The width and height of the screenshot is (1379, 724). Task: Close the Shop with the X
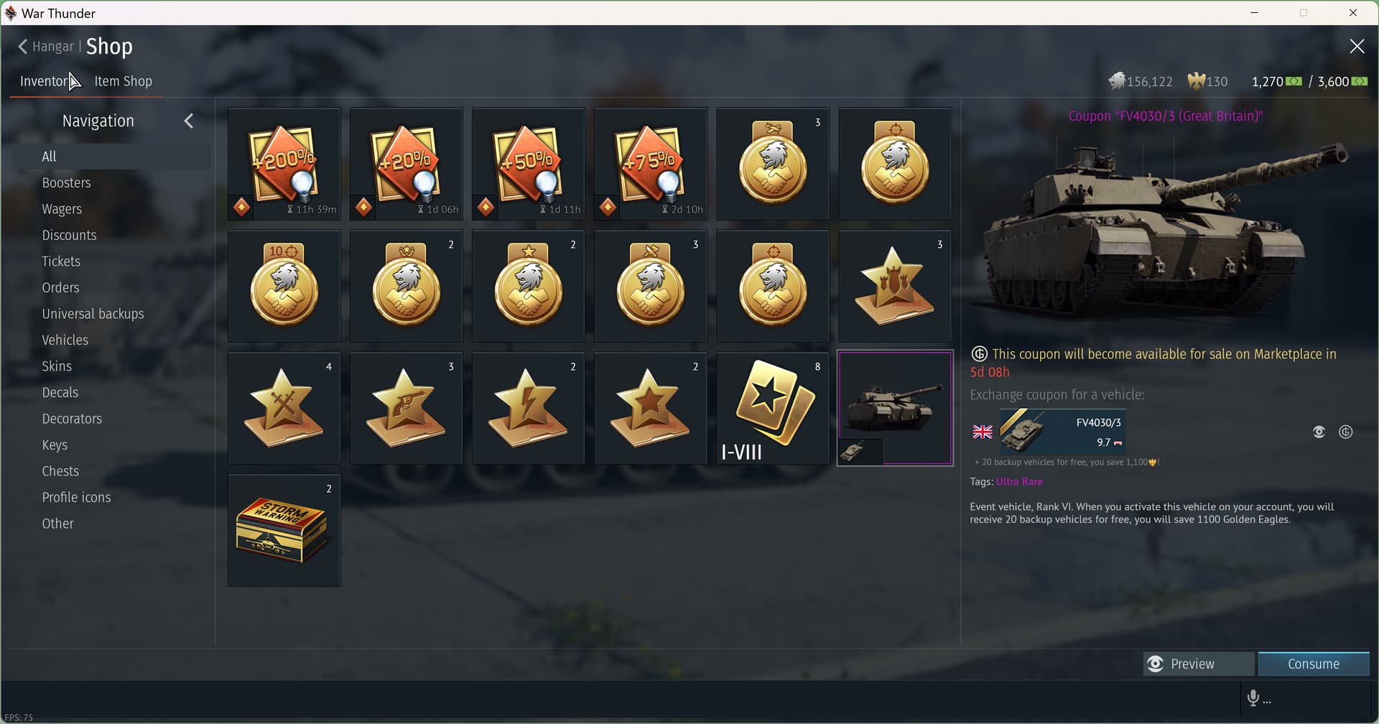pyautogui.click(x=1357, y=47)
